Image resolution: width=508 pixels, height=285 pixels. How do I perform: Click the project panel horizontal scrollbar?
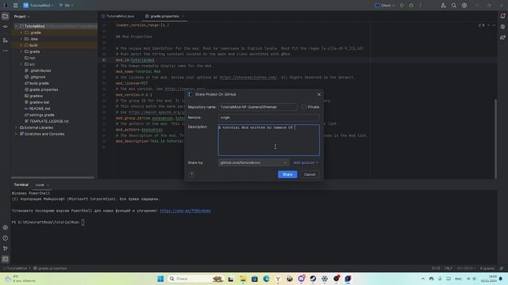[52, 177]
